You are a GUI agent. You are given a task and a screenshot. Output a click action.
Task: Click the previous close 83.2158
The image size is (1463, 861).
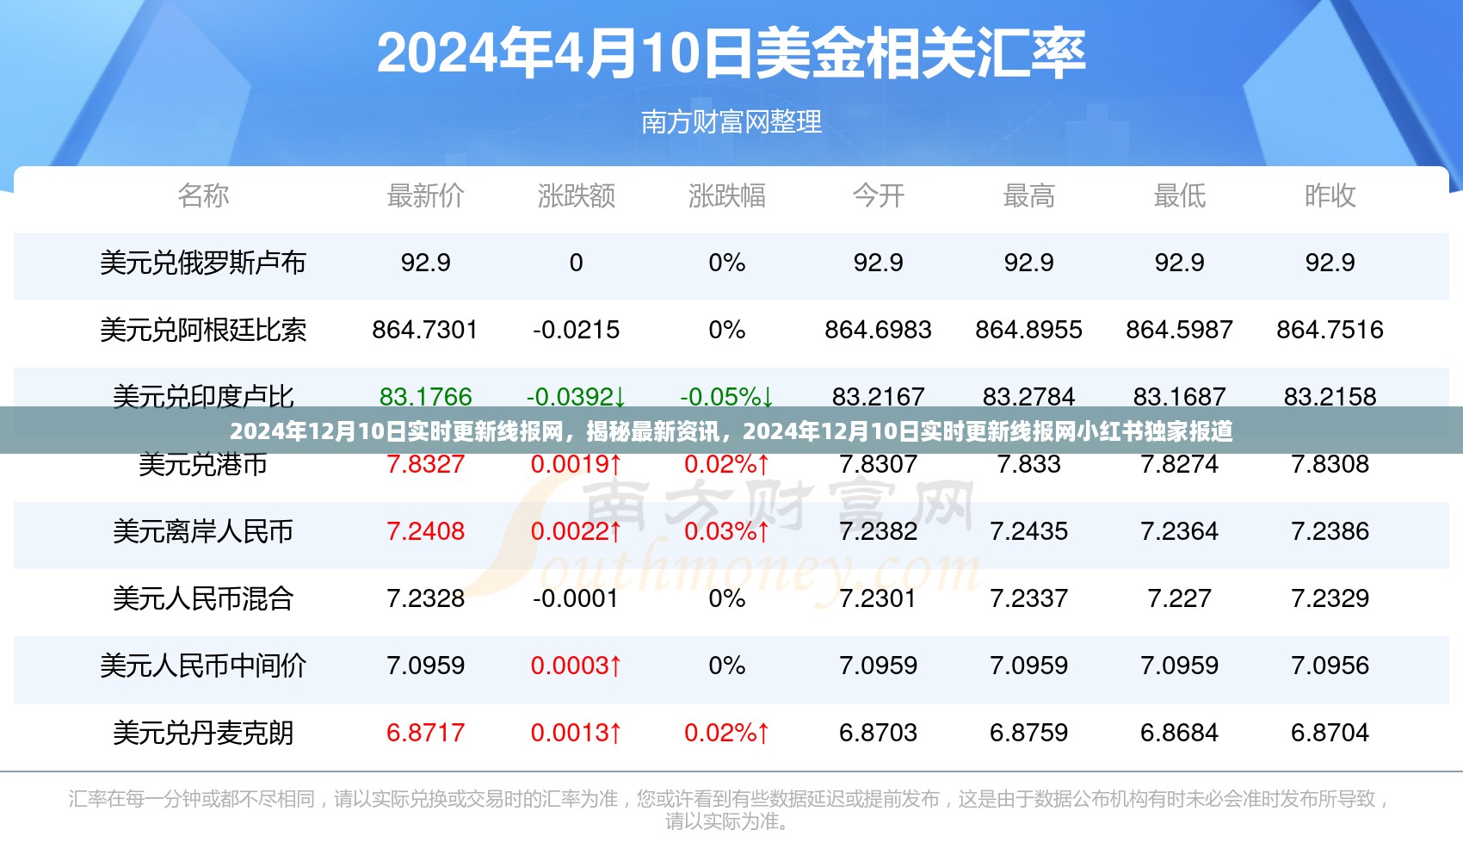point(1330,396)
